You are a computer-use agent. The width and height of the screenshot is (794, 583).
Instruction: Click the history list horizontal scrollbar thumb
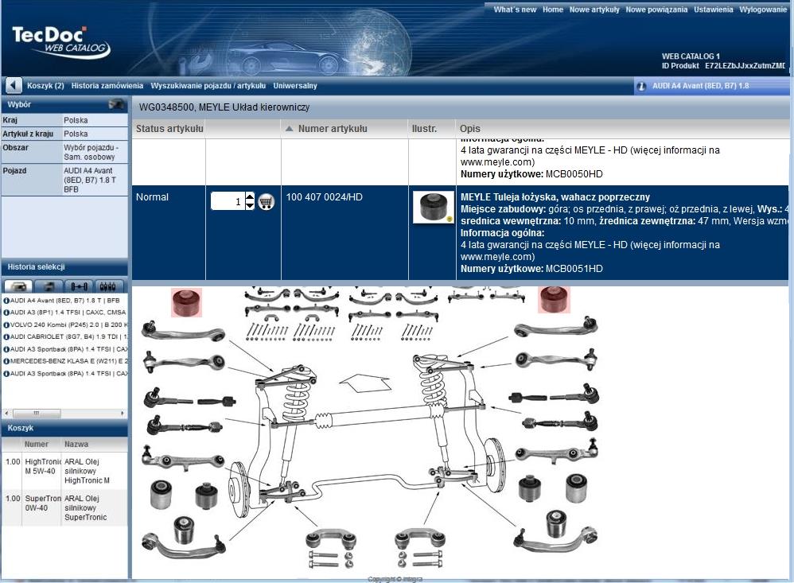coord(37,414)
